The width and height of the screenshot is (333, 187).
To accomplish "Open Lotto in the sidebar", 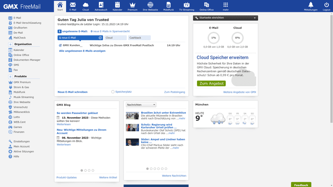I will click(14, 117).
